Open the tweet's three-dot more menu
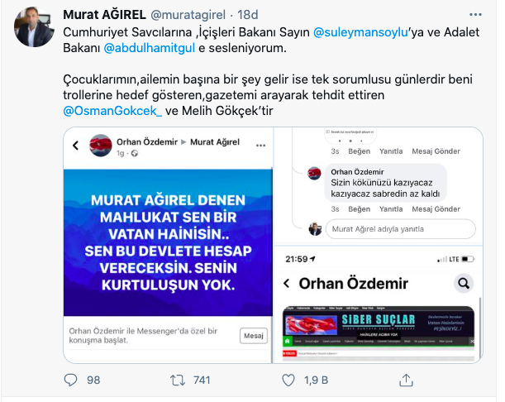 point(475,15)
